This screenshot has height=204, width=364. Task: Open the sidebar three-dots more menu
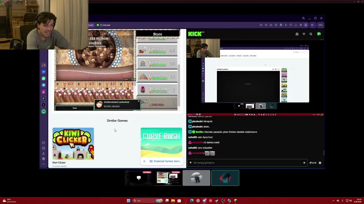[44, 164]
